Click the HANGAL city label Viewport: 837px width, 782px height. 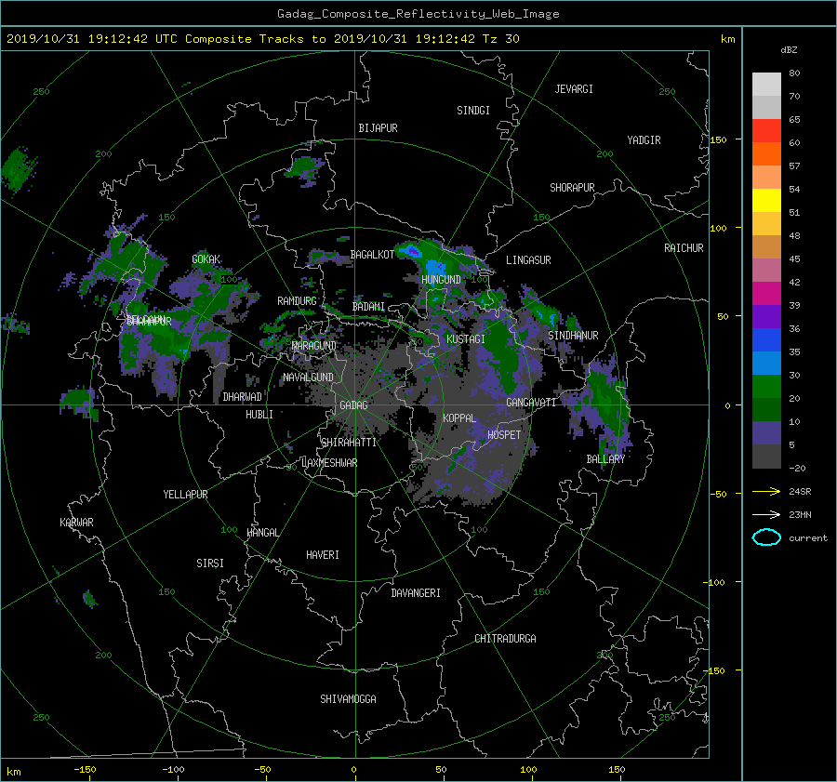point(263,533)
